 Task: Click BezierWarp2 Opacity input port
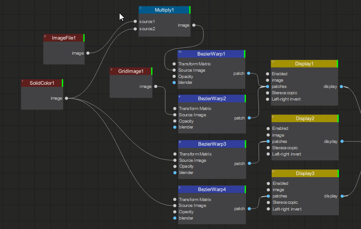tap(175, 121)
